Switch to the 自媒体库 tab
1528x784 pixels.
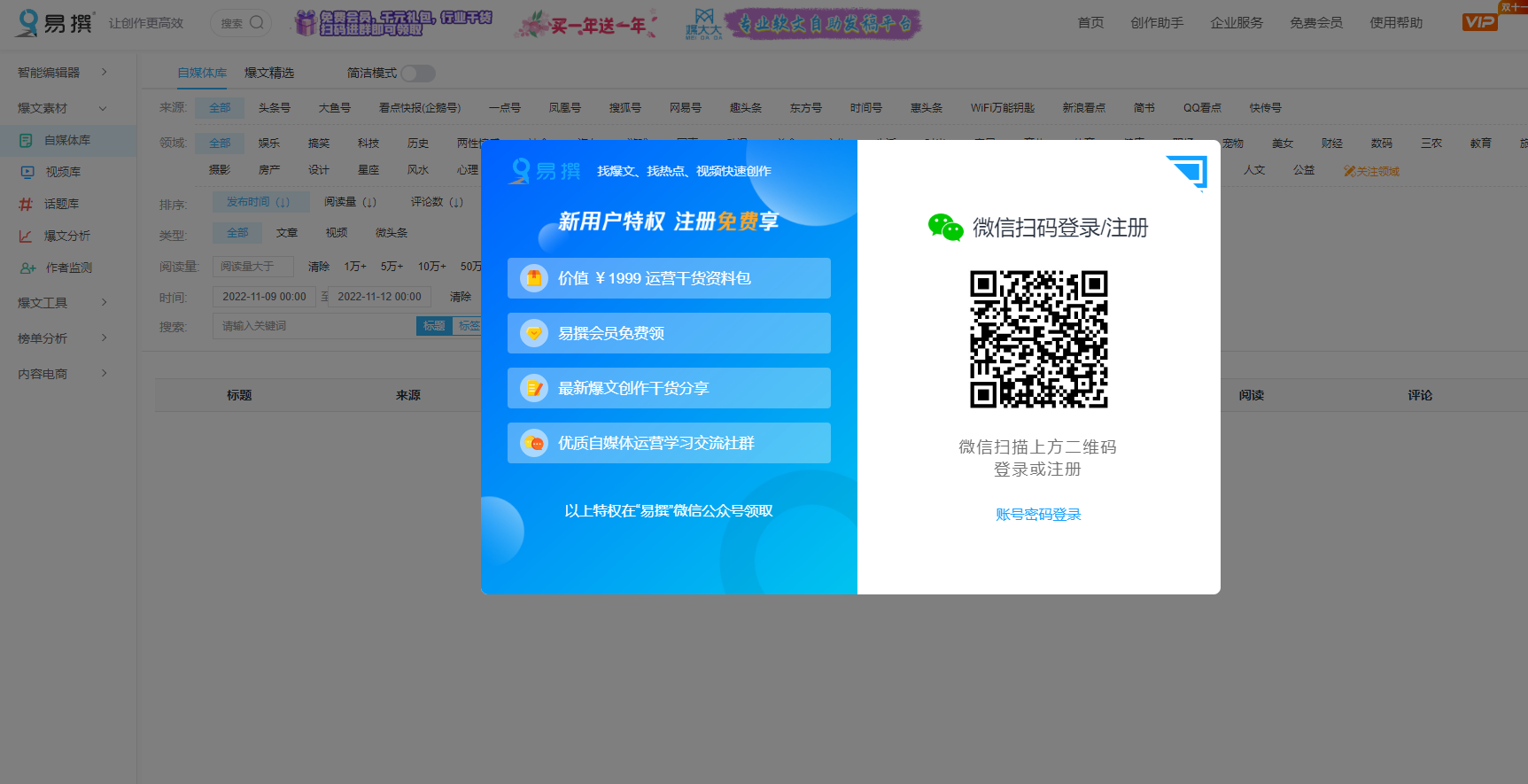coord(202,73)
